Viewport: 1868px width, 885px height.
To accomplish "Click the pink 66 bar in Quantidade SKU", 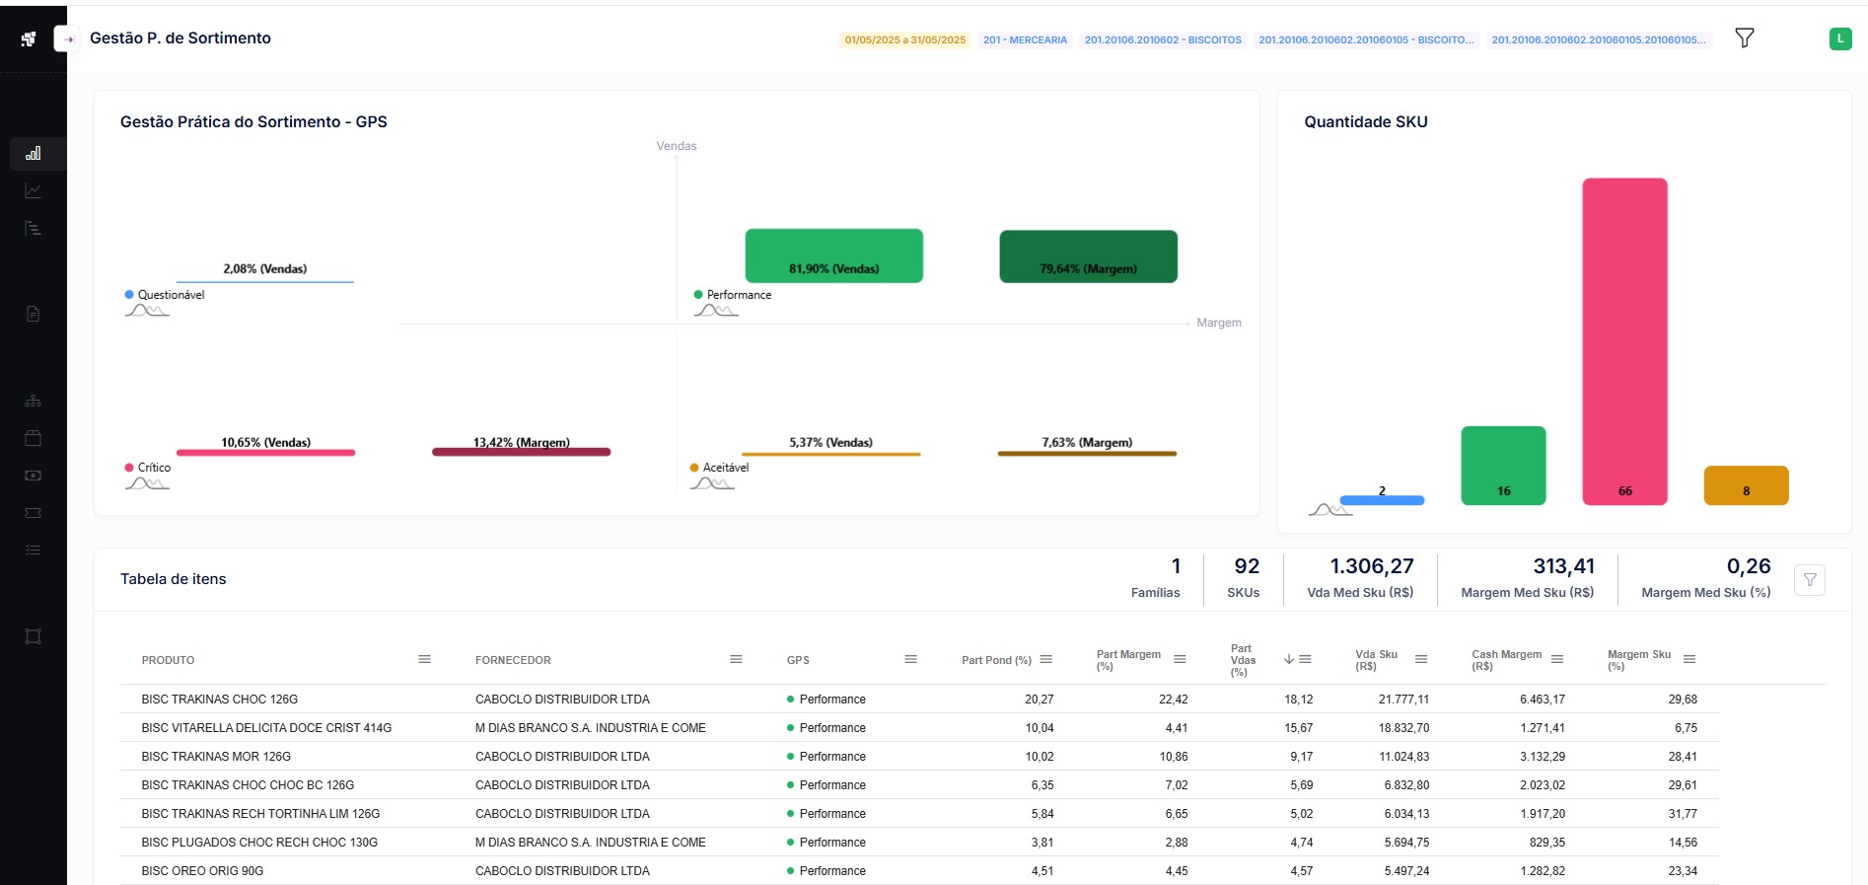I will (1624, 340).
